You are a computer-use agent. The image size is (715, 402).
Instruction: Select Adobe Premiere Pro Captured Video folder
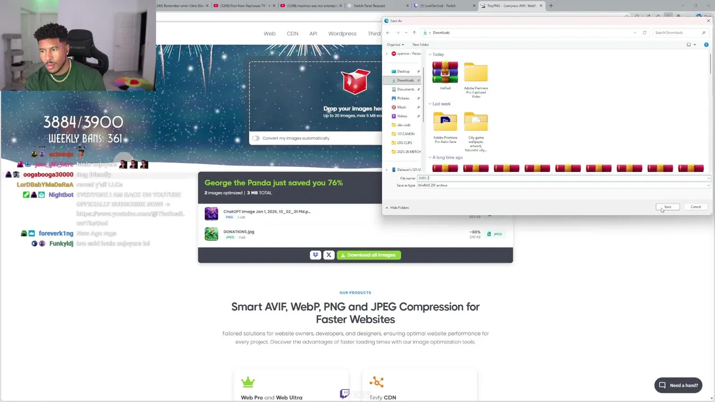tap(476, 80)
